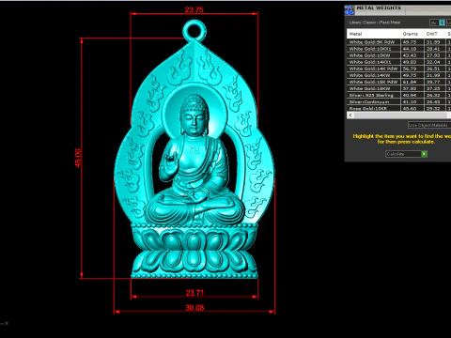Select the Rose Gold:10KR row

(398, 108)
